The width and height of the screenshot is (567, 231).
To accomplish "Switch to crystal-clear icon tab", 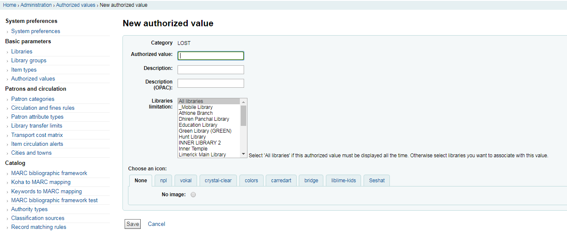I will [x=218, y=181].
